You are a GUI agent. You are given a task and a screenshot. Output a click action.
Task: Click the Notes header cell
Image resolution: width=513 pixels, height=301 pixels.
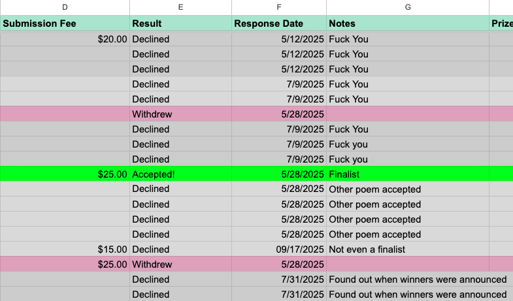[408, 24]
